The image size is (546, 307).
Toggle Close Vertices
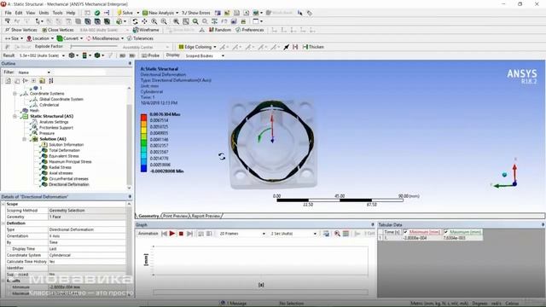(x=58, y=30)
